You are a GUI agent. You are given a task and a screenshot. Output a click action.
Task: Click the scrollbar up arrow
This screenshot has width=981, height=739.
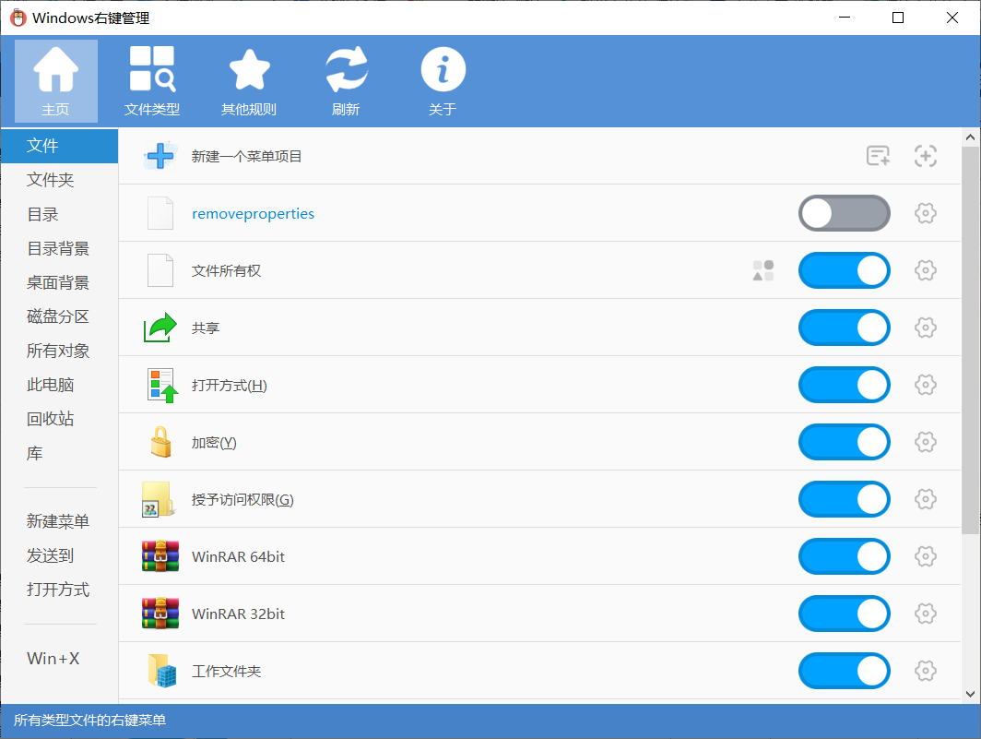(969, 137)
